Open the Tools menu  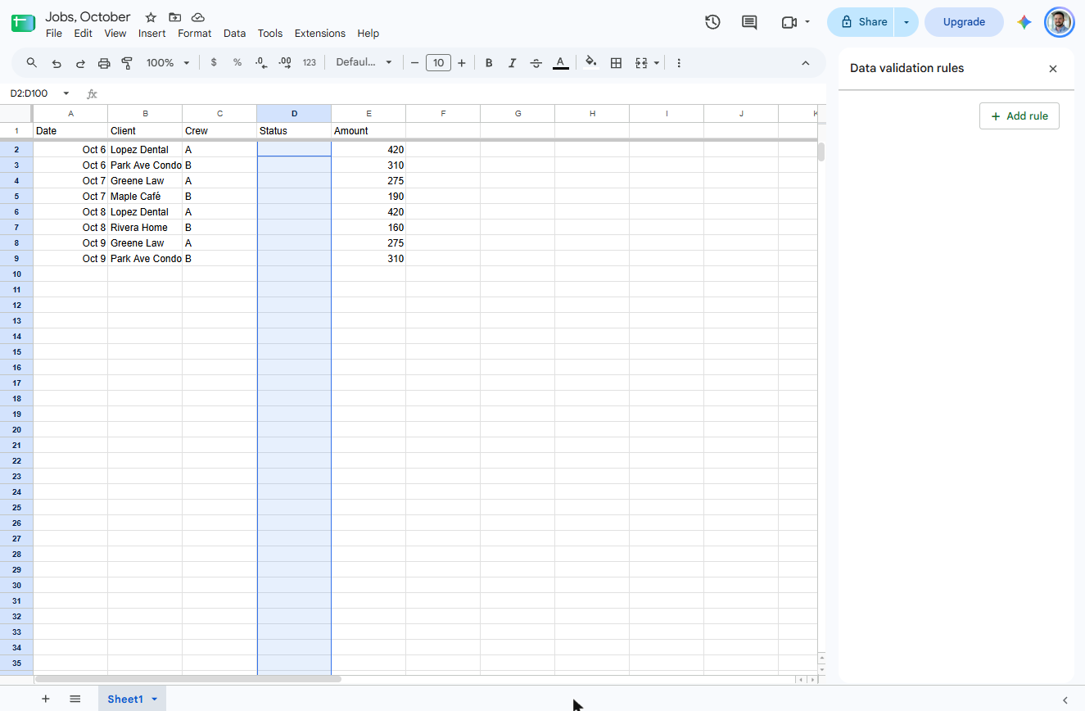tap(270, 34)
